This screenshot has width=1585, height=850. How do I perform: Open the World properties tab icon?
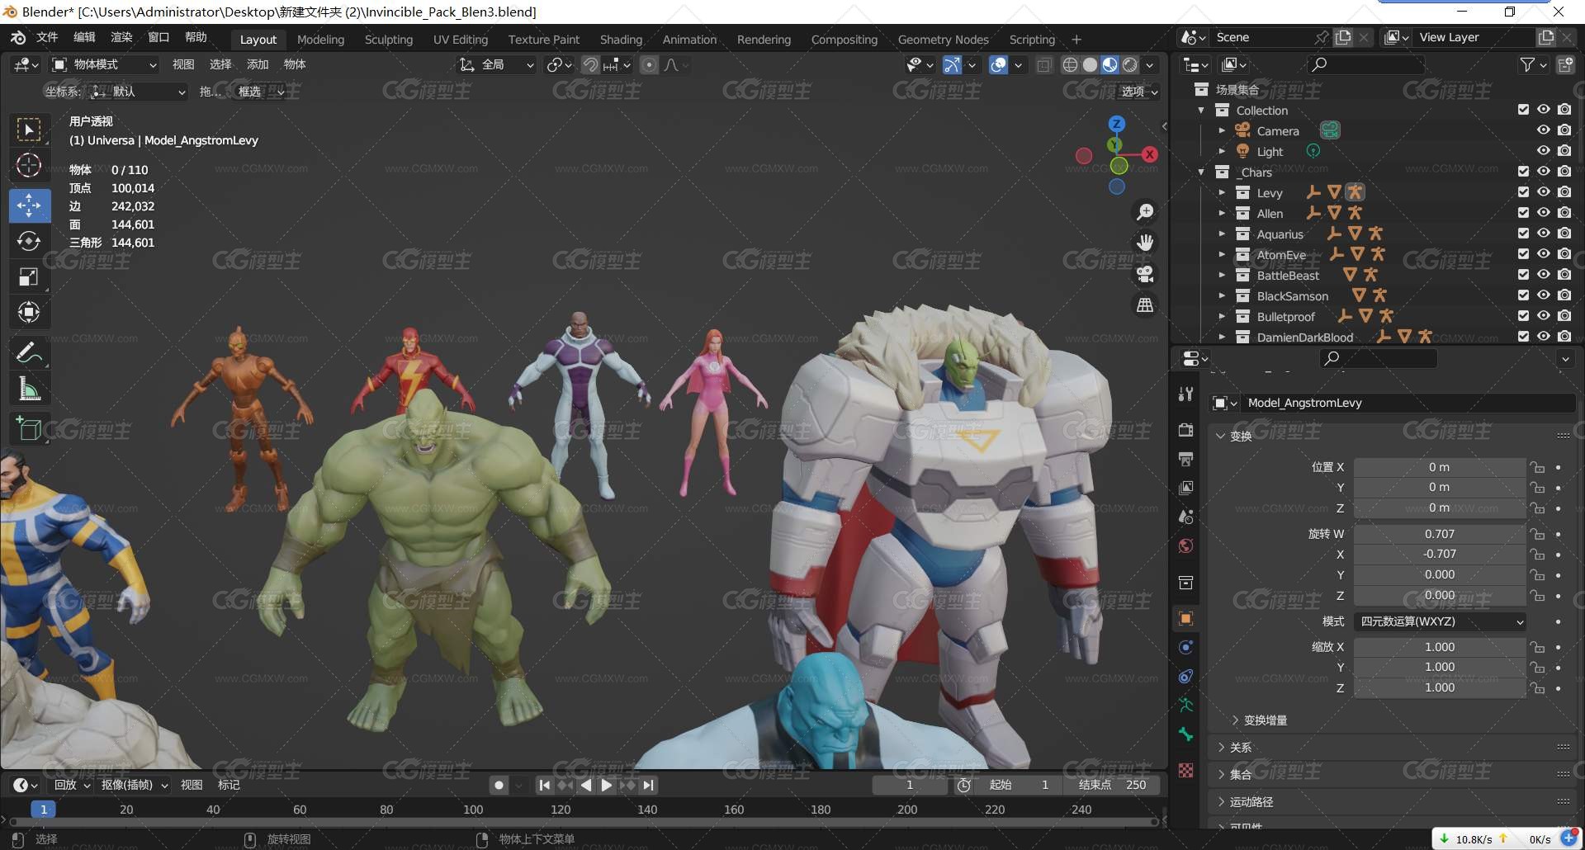point(1186,546)
